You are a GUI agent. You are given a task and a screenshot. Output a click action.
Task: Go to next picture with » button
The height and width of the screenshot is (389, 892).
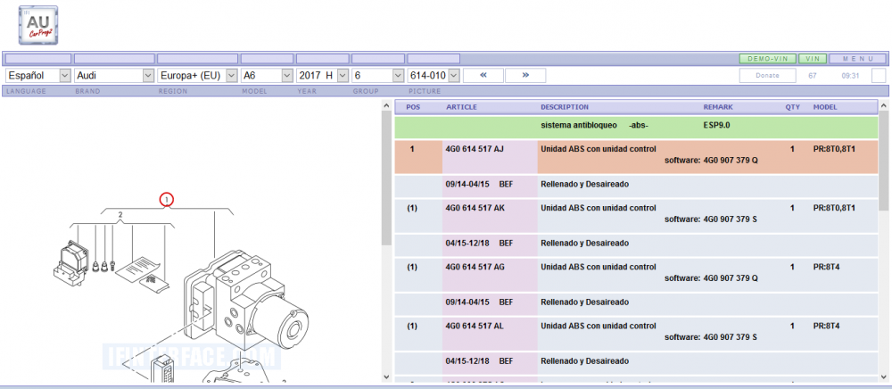[x=525, y=75]
